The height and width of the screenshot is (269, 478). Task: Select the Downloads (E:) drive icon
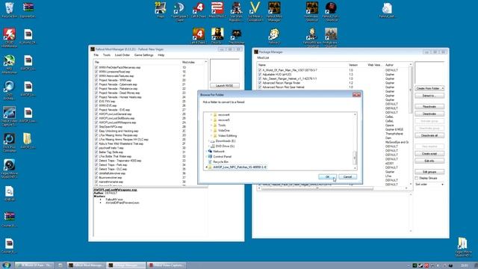click(x=212, y=141)
